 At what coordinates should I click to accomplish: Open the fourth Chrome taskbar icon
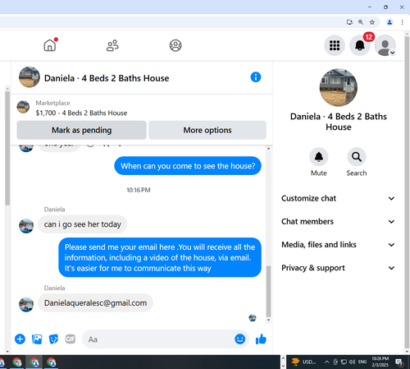pos(51,362)
